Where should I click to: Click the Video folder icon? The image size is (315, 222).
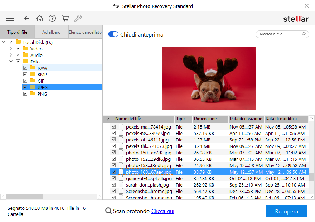pyautogui.click(x=25, y=48)
